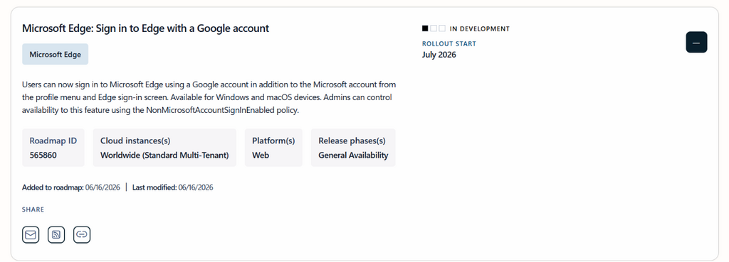
Task: Click the Microsoft Edge product tag
Action: tap(56, 54)
